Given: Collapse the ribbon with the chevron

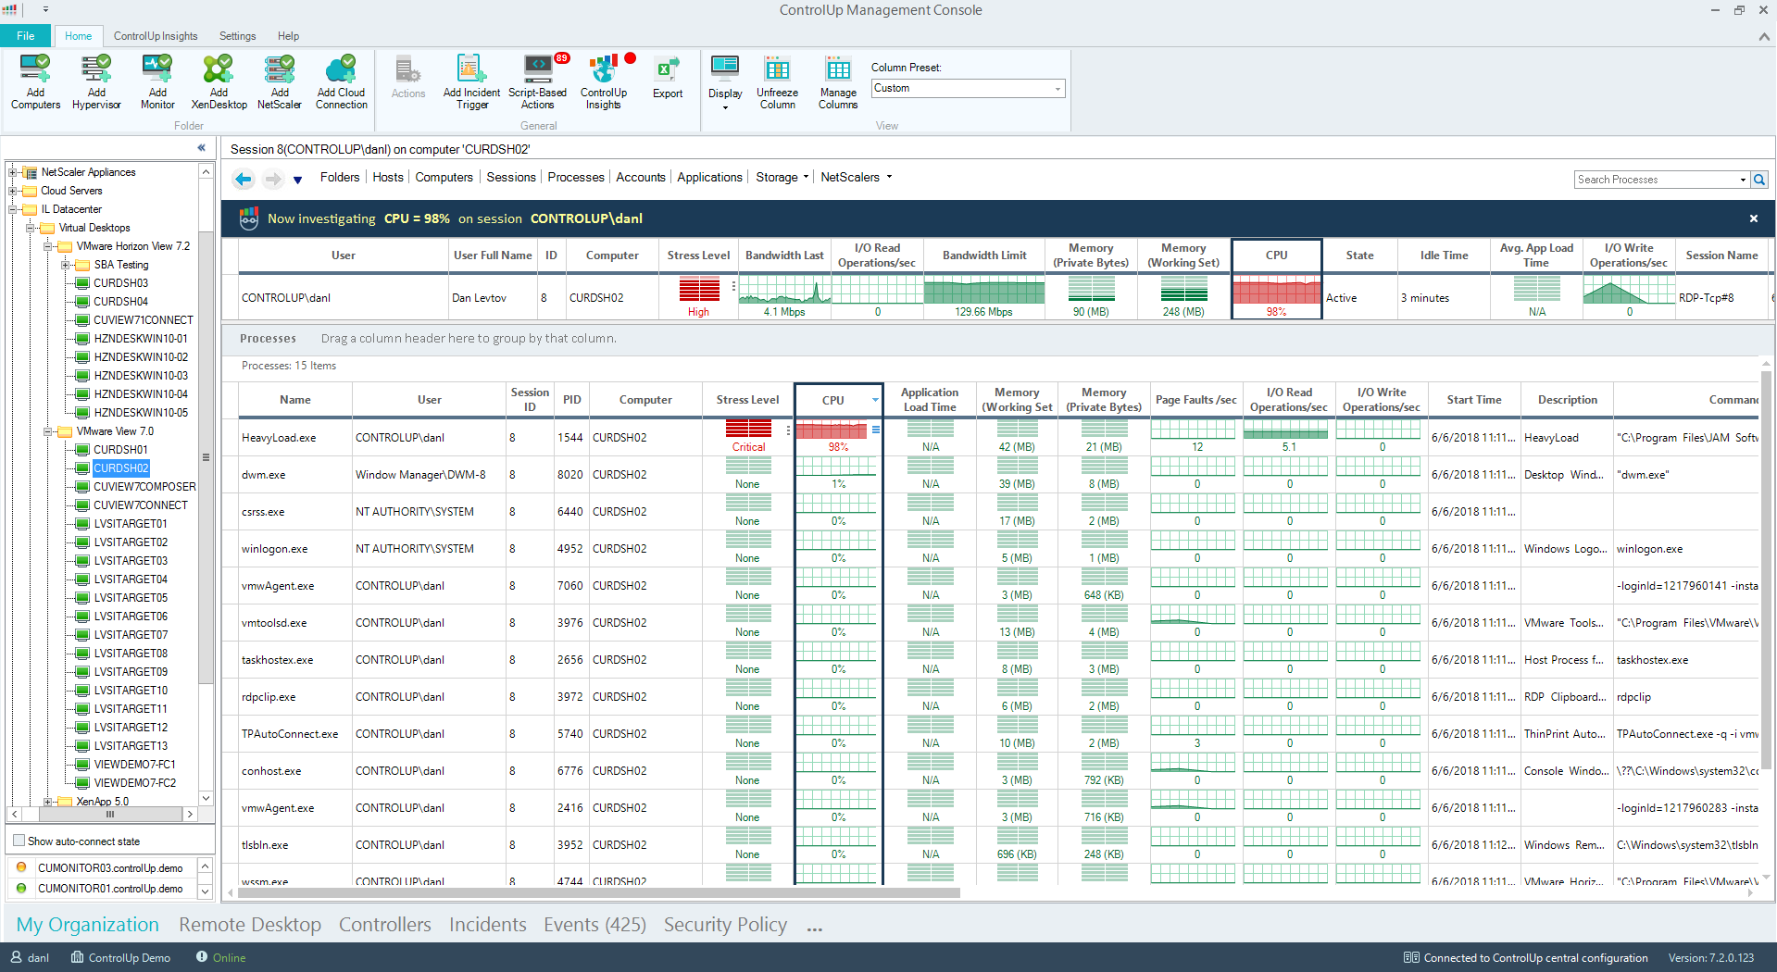Looking at the screenshot, I should point(1764,36).
